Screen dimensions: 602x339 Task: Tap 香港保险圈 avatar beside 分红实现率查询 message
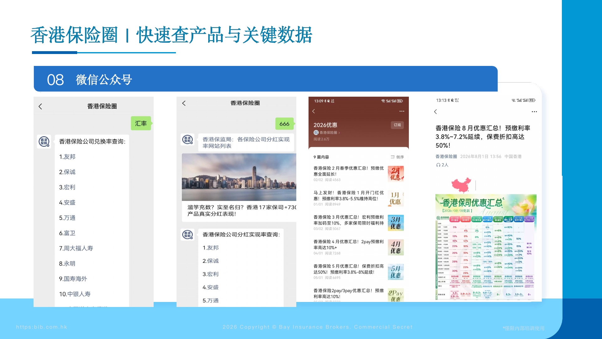(187, 234)
